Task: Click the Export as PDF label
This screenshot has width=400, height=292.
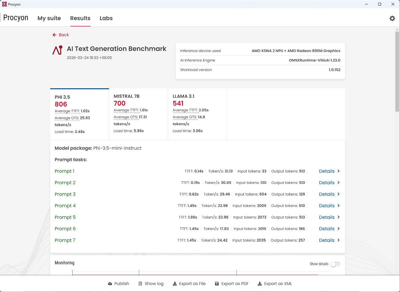Action: [235, 284]
